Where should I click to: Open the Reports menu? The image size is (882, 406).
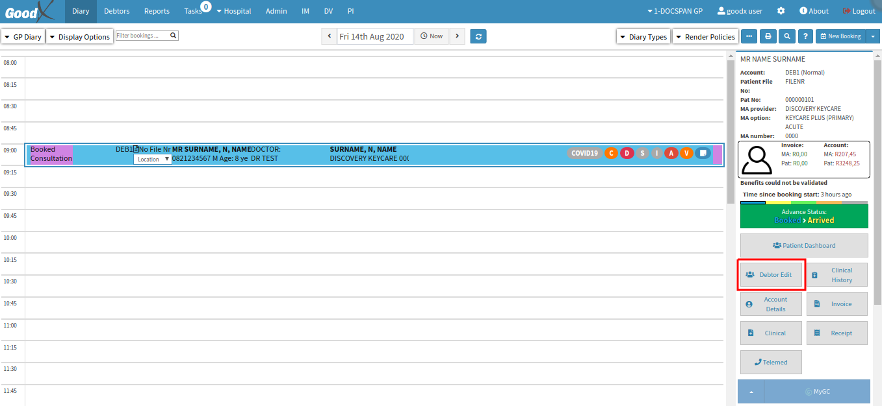click(157, 11)
